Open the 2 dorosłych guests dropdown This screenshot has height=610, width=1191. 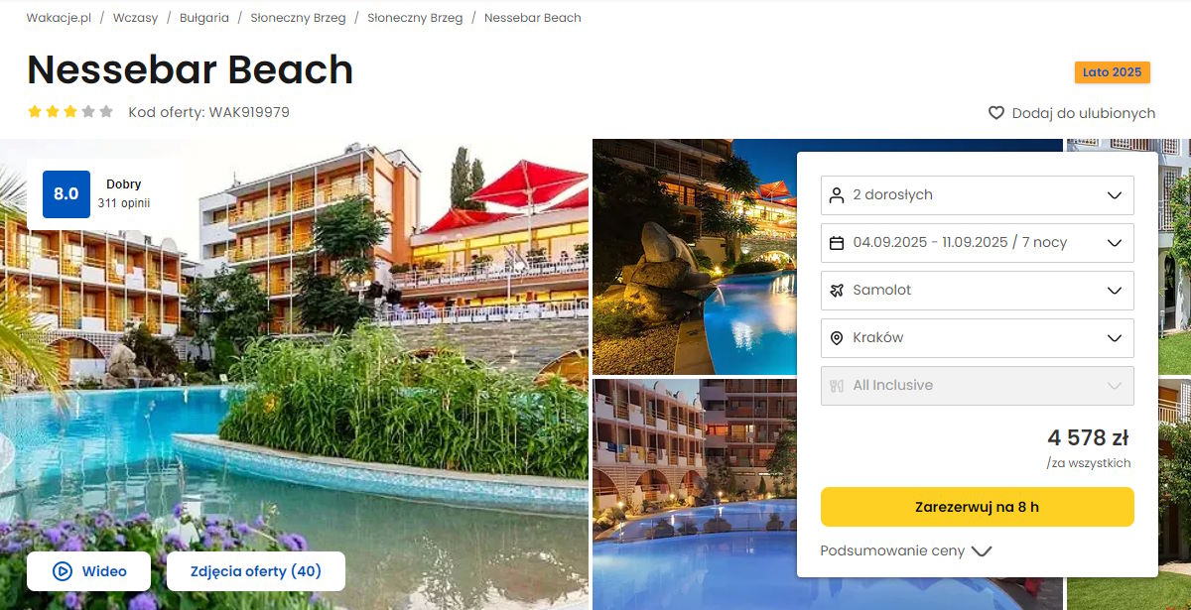[978, 195]
